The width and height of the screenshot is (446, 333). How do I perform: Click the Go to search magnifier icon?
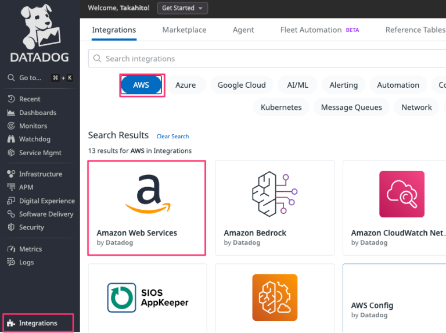point(11,78)
